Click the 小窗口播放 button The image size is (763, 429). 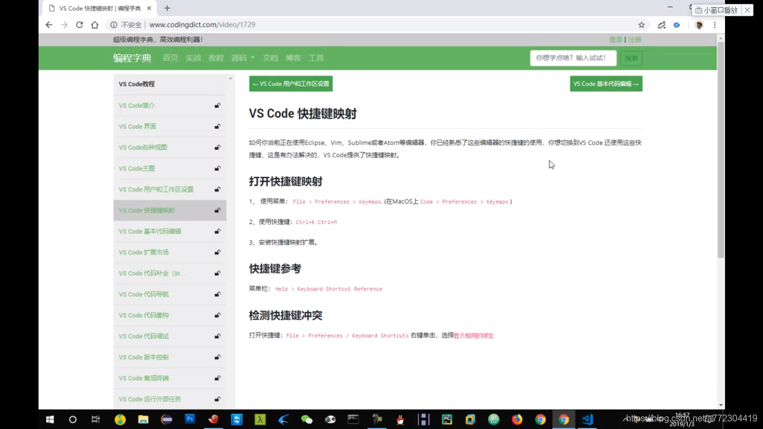(716, 10)
